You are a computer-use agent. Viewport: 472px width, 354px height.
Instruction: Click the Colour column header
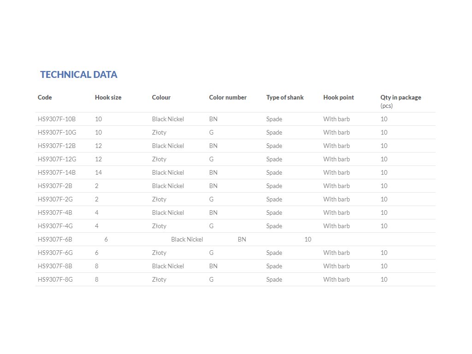click(161, 97)
